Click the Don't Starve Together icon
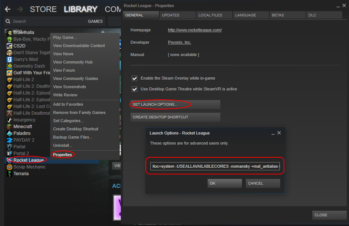This screenshot has width=349, height=226. [x=9, y=53]
